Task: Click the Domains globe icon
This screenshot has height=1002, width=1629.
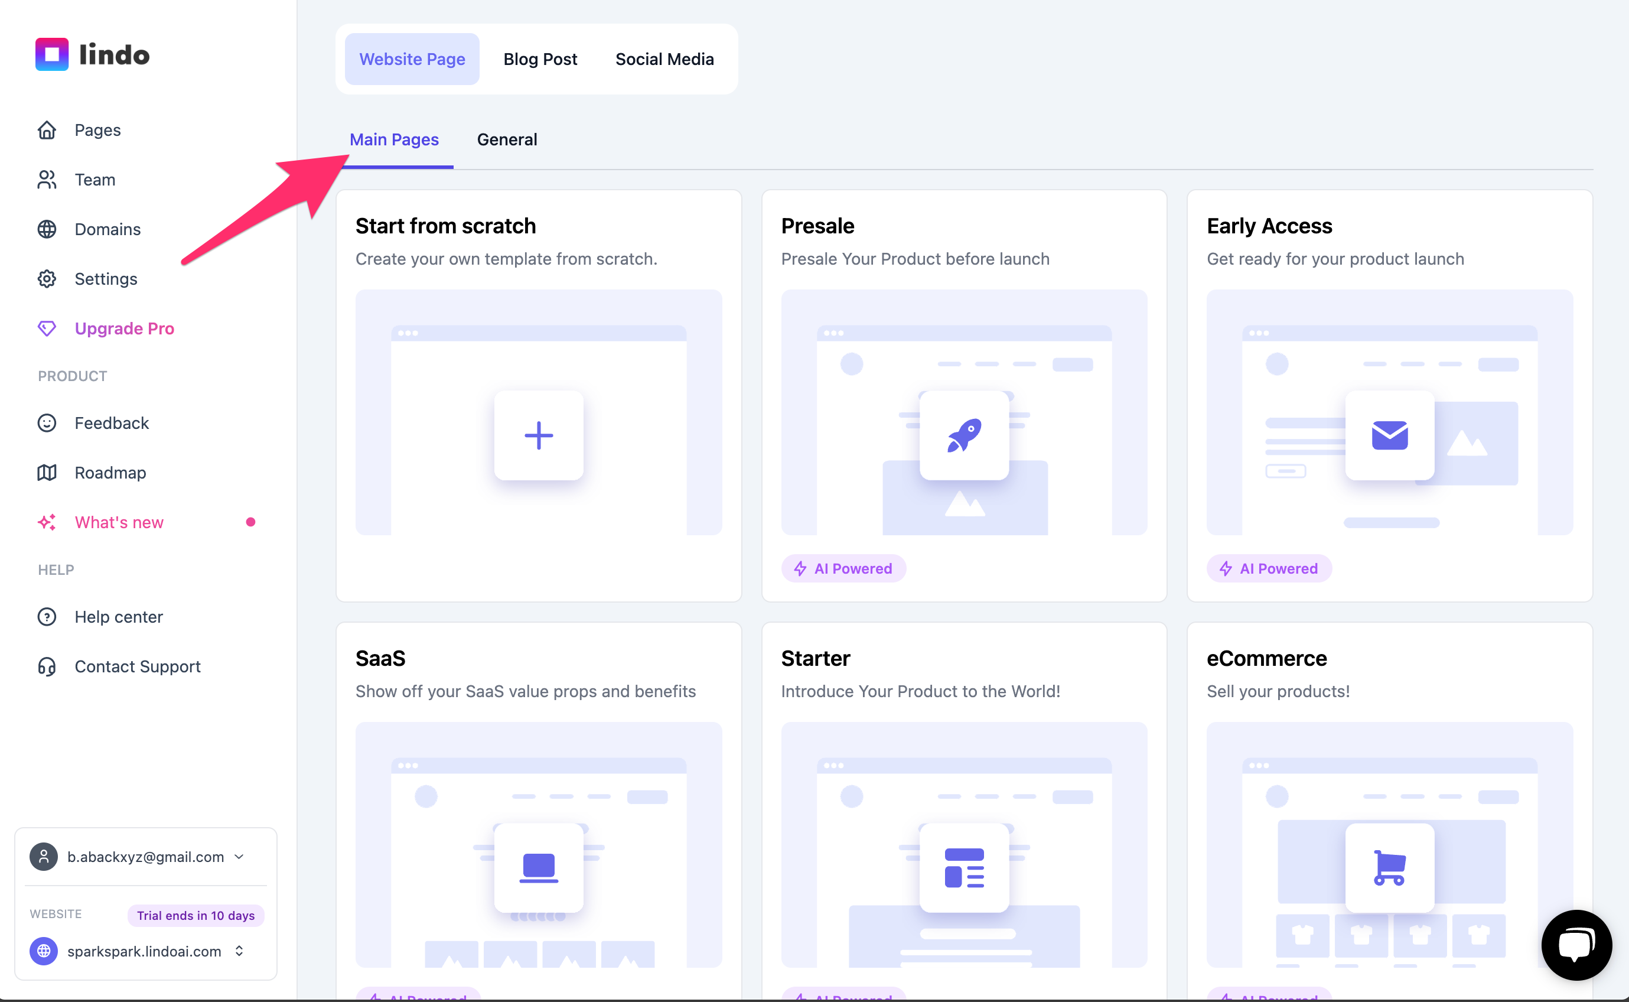Action: (47, 229)
